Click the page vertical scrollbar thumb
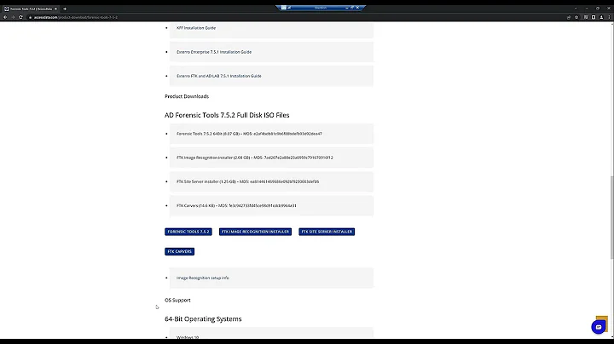 click(611, 217)
